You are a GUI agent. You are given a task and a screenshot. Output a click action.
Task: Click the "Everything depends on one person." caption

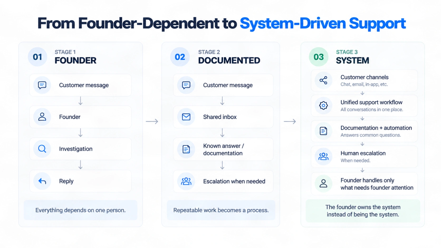[80, 210]
